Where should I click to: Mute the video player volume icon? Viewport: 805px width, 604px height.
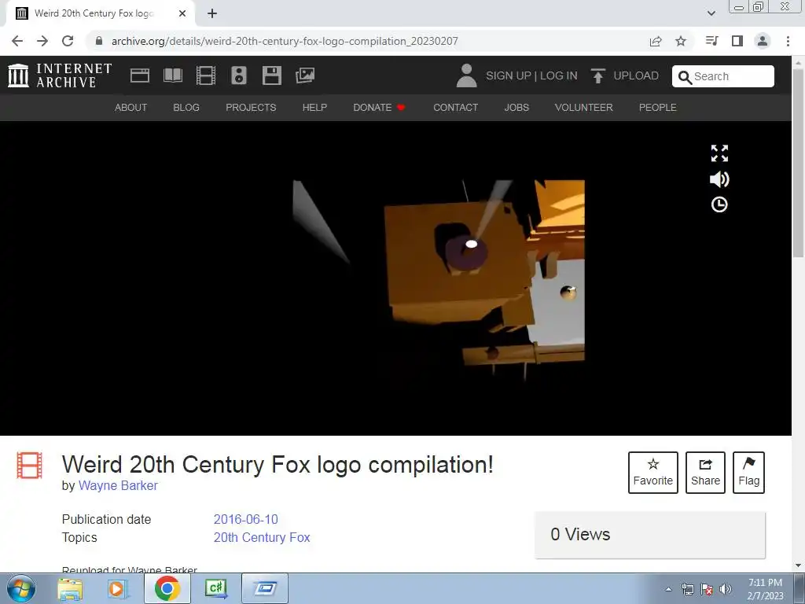coord(719,179)
